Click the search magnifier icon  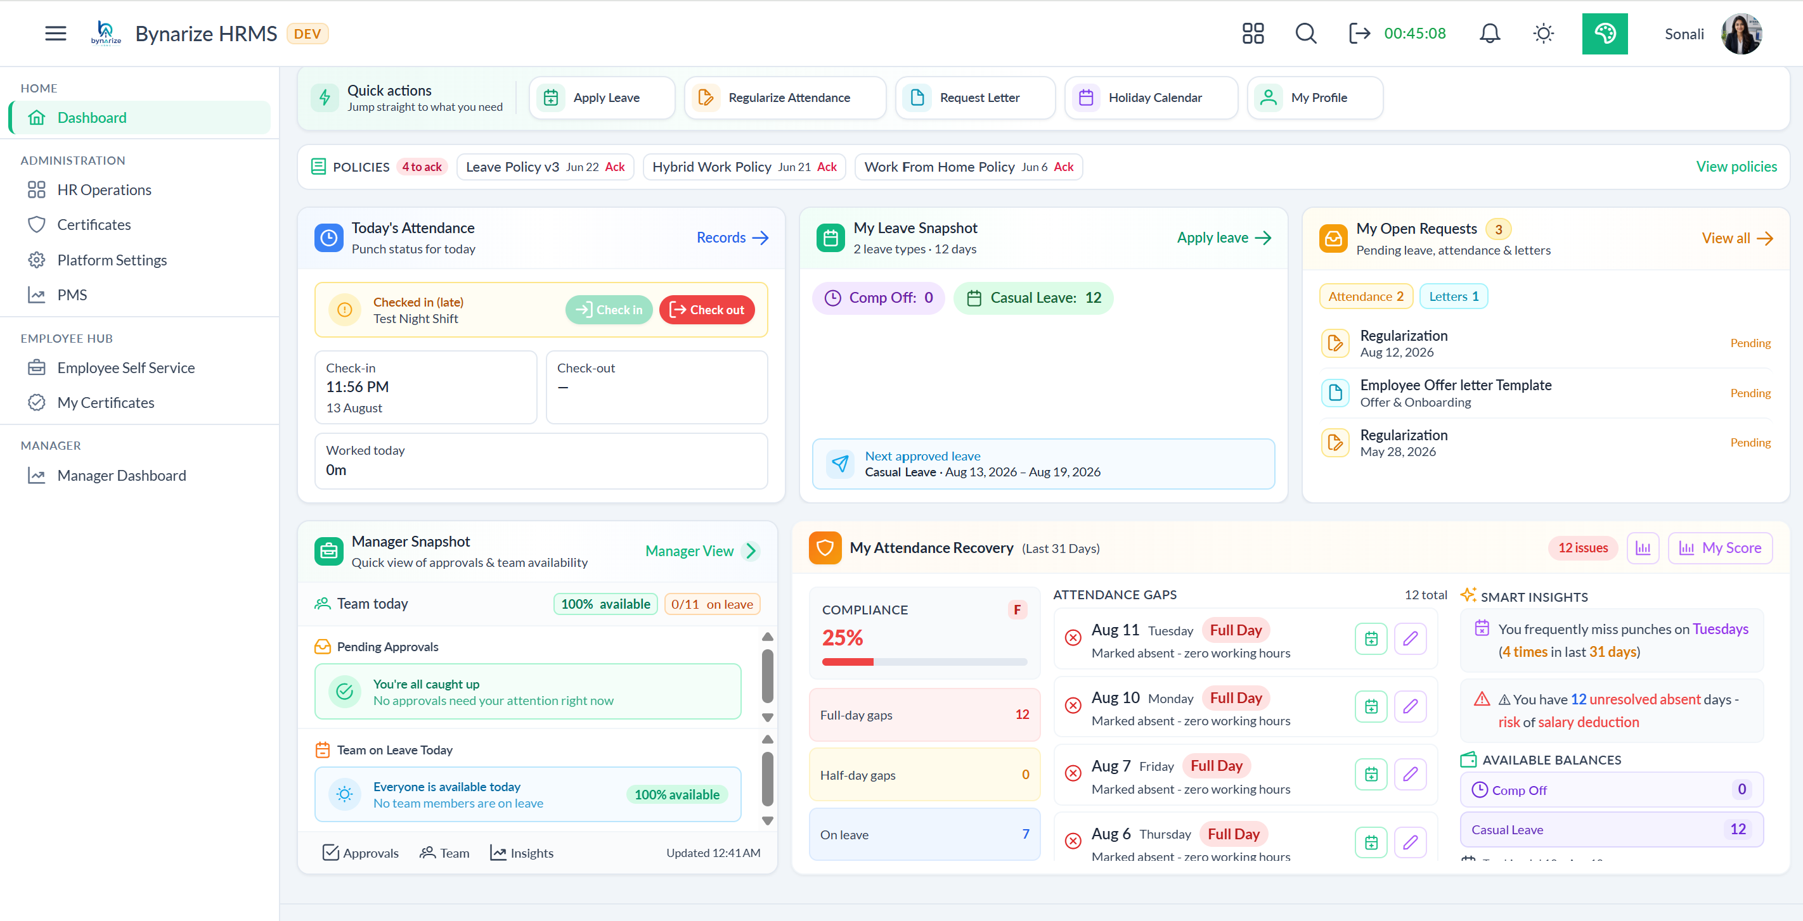tap(1305, 33)
